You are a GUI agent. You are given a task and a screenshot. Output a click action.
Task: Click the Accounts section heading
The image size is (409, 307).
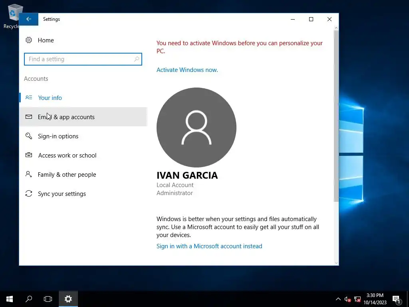click(36, 79)
